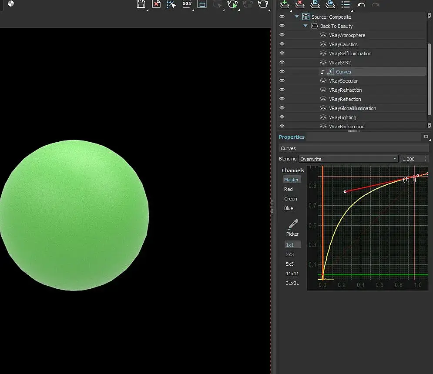Click the curve handle at the red tangent's left end
The width and height of the screenshot is (433, 374).
pyautogui.click(x=345, y=192)
